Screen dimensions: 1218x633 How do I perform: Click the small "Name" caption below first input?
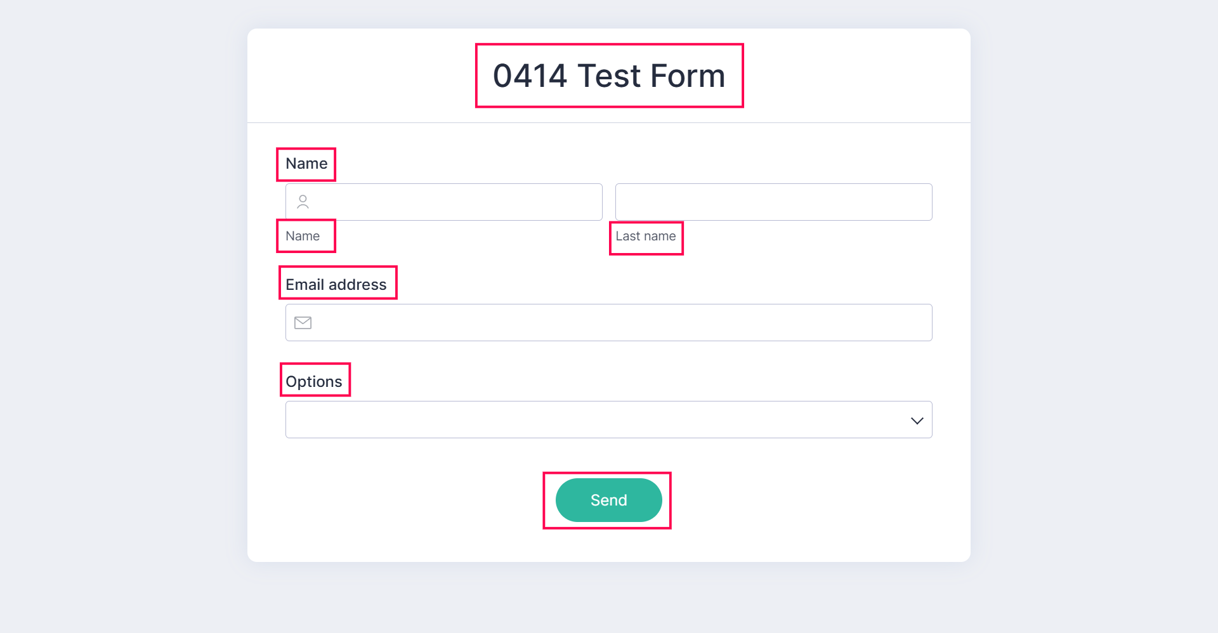303,236
